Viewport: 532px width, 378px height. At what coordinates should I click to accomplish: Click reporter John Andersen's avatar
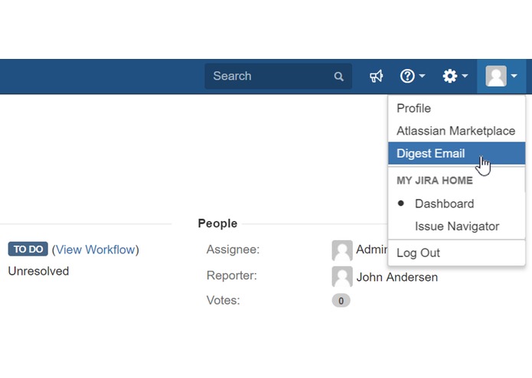[342, 277]
